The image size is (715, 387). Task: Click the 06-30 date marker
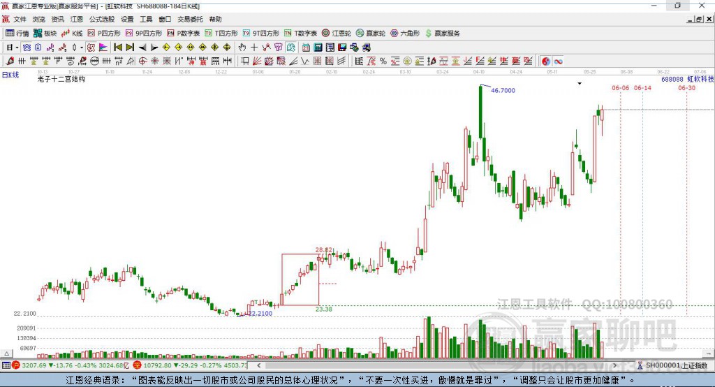point(687,88)
